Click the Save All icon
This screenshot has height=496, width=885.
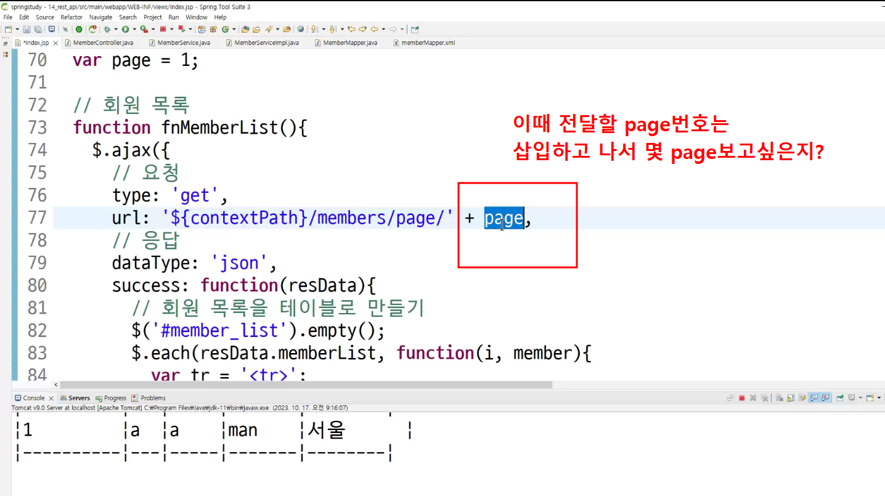click(38, 29)
